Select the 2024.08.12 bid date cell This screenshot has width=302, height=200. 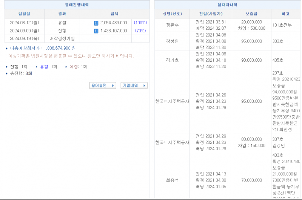[x=25, y=23]
